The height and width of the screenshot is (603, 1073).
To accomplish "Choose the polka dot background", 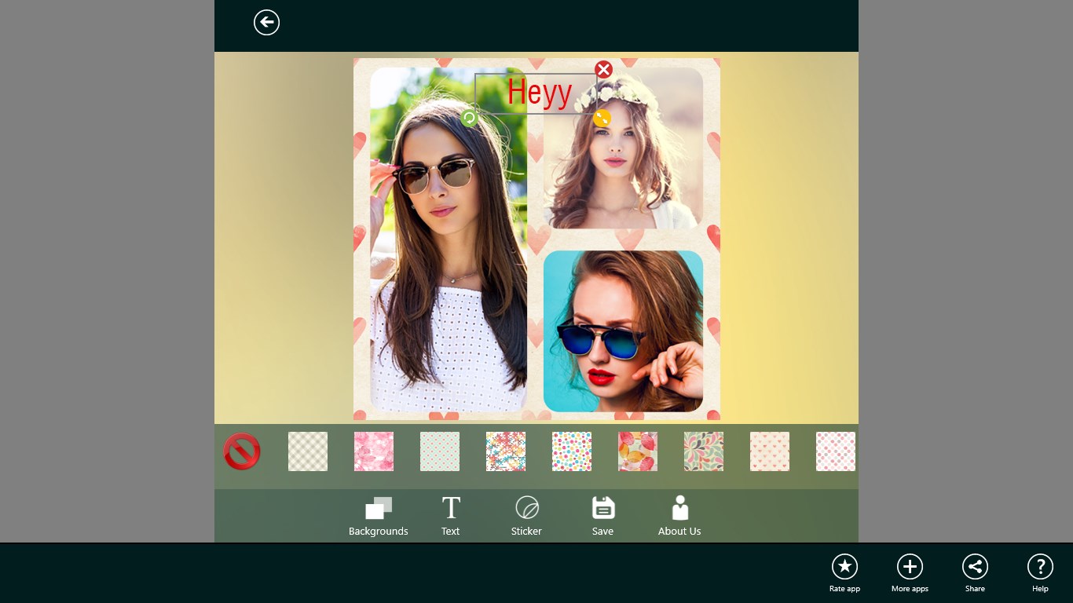I will click(439, 451).
